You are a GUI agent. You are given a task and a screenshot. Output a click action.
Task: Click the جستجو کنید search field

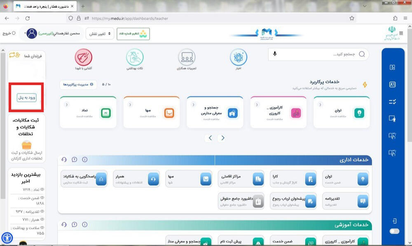point(318,54)
